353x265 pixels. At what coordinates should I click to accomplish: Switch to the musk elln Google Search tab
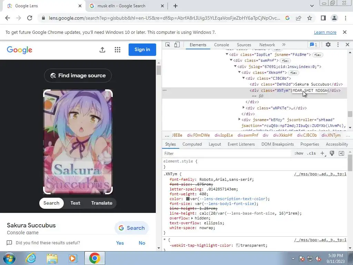tap(126, 6)
